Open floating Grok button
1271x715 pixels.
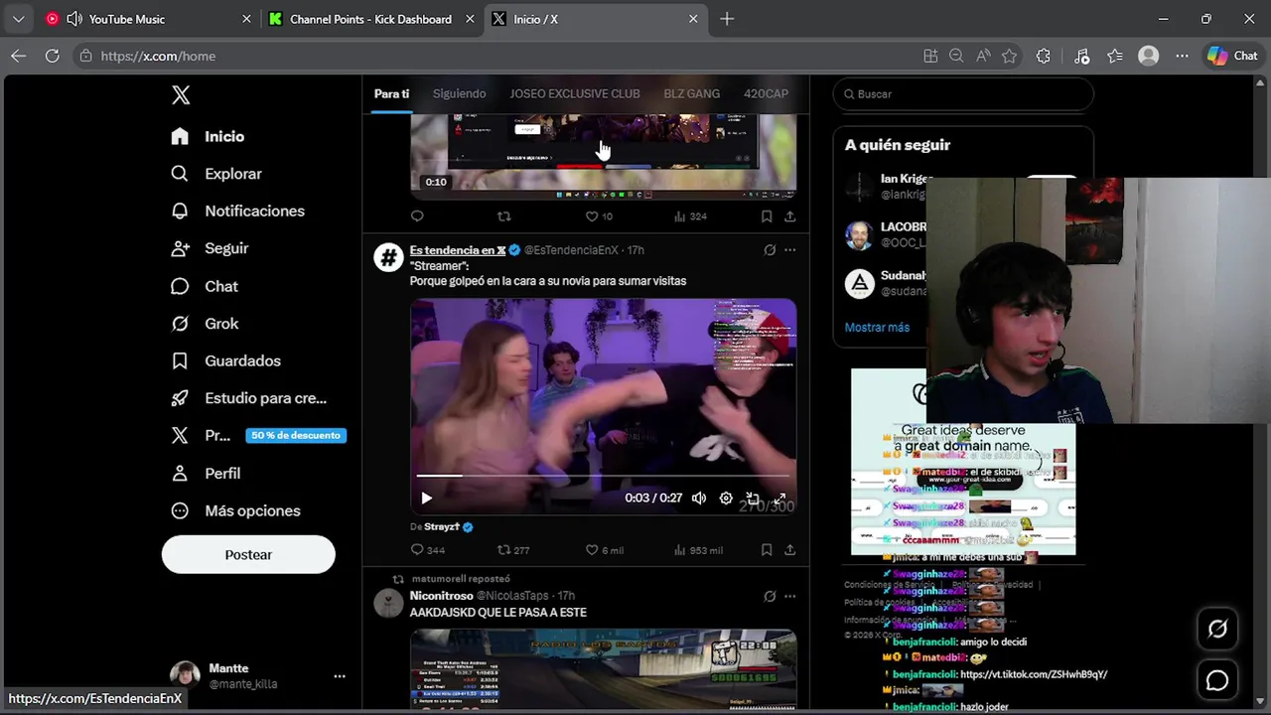[1217, 629]
